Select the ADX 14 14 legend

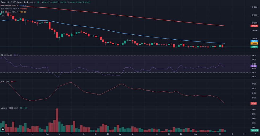[x=8, y=82]
